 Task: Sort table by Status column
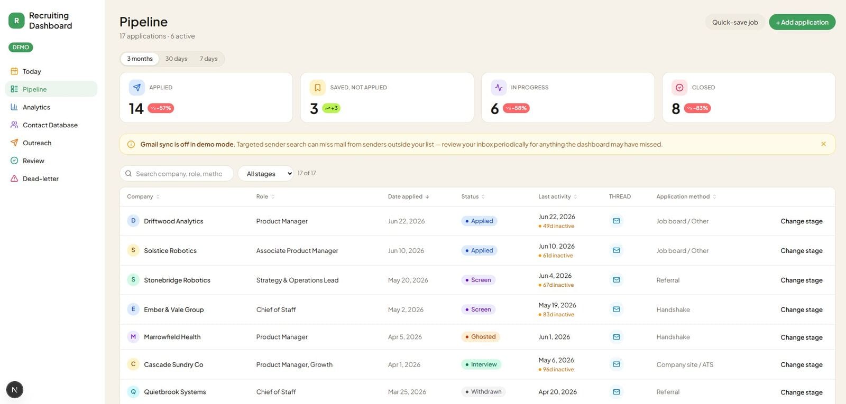(x=473, y=196)
